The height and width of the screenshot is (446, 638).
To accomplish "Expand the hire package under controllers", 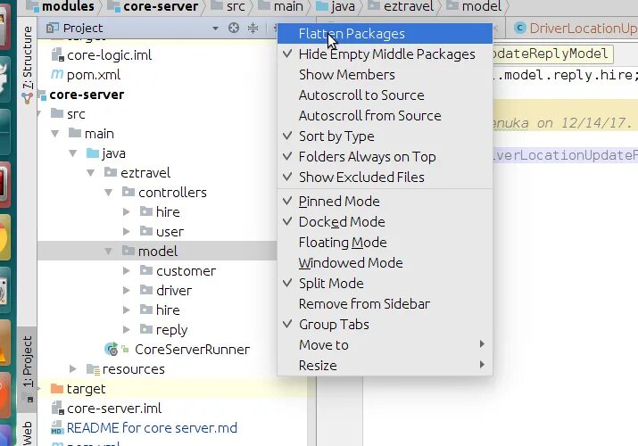I will click(126, 211).
